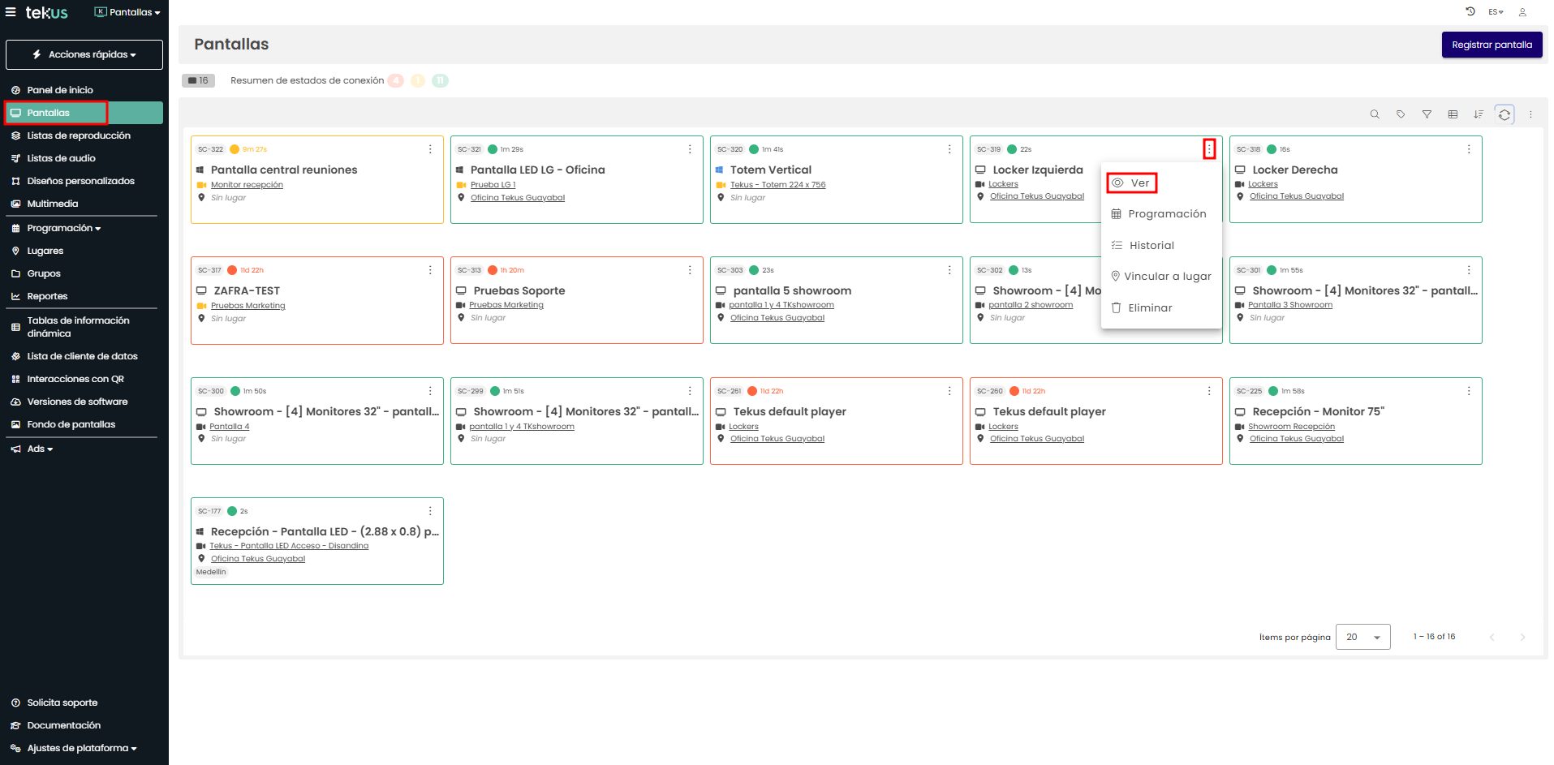Toggle the red connection status badge
Screen dimensions: 1554x765
pos(395,80)
